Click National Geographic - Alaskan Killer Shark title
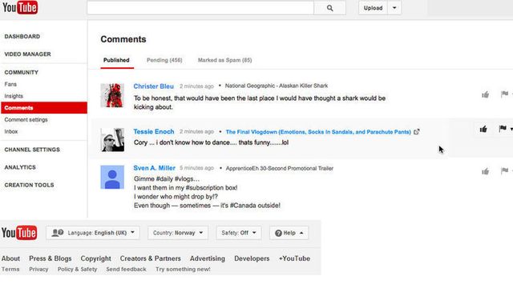 (x=277, y=86)
